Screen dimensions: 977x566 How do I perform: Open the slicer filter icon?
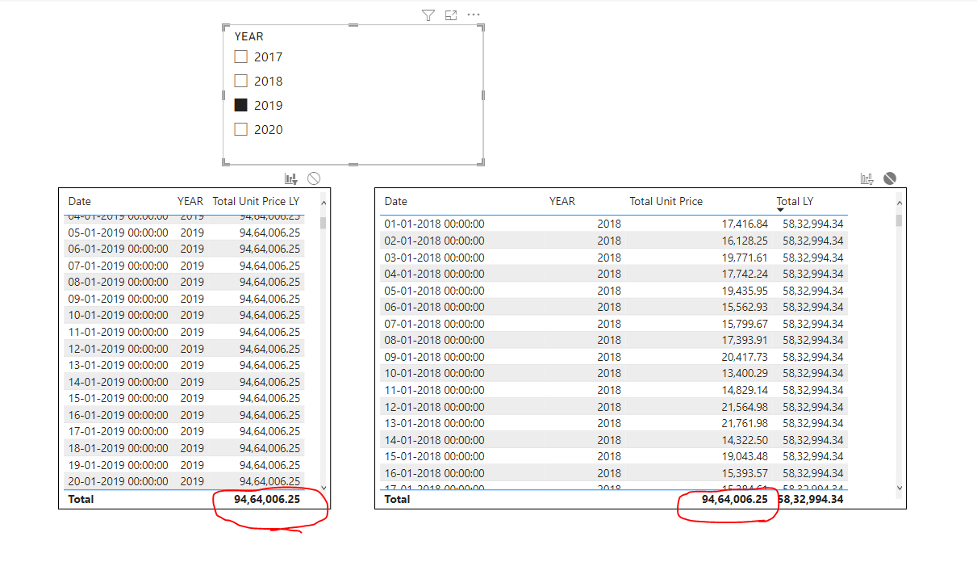pyautogui.click(x=428, y=15)
